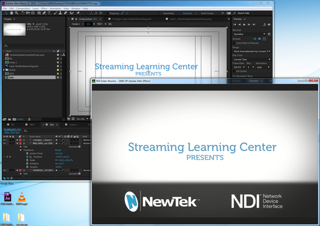Select the Unified Camera tool
Image resolution: width=320 pixels, height=226 pixels.
pyautogui.click(x=28, y=13)
